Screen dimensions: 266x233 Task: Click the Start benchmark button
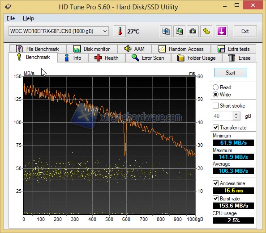[x=231, y=73]
